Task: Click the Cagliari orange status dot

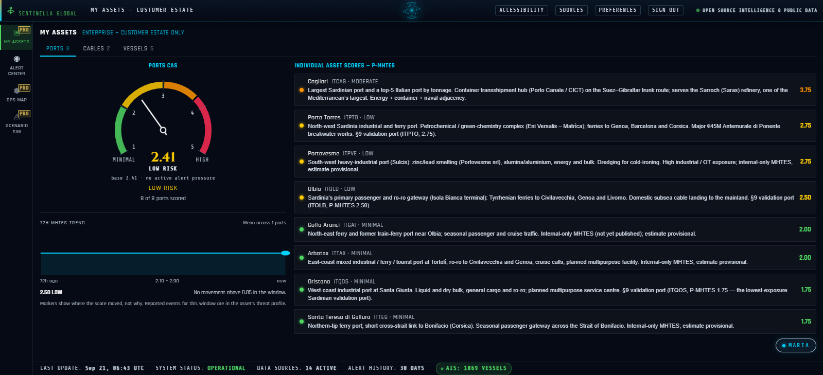Action: [302, 90]
